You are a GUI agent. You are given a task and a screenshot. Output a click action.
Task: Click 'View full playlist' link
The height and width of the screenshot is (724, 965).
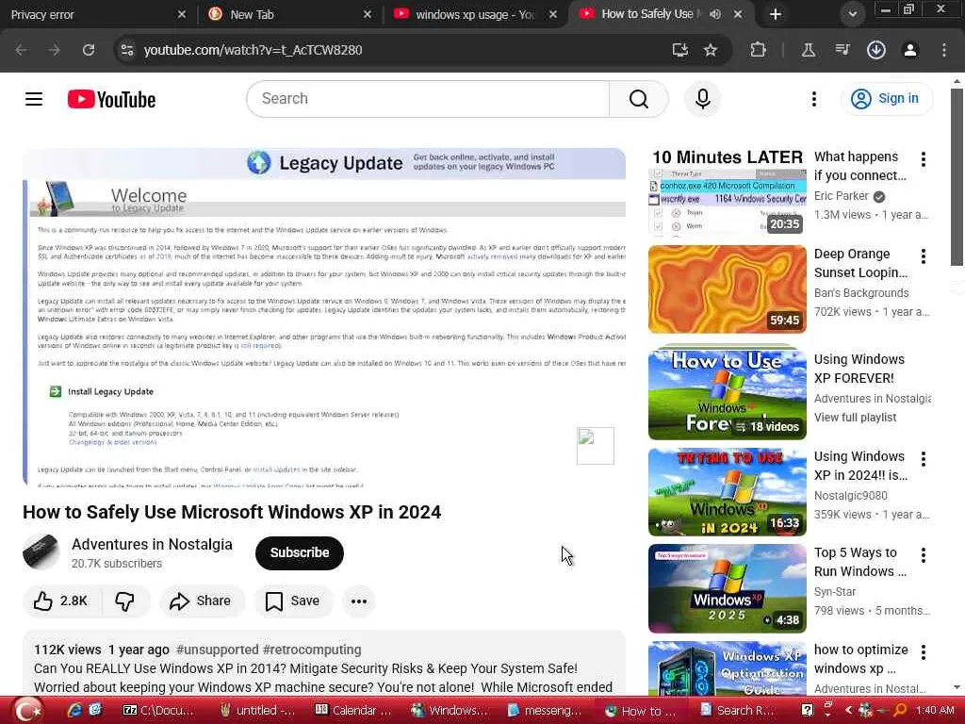[856, 418]
